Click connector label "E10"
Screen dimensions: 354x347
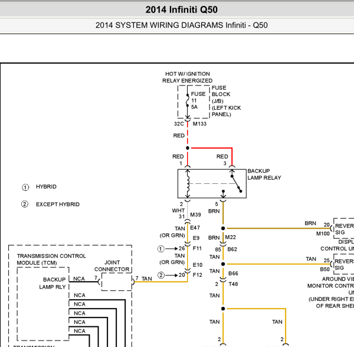click(198, 265)
